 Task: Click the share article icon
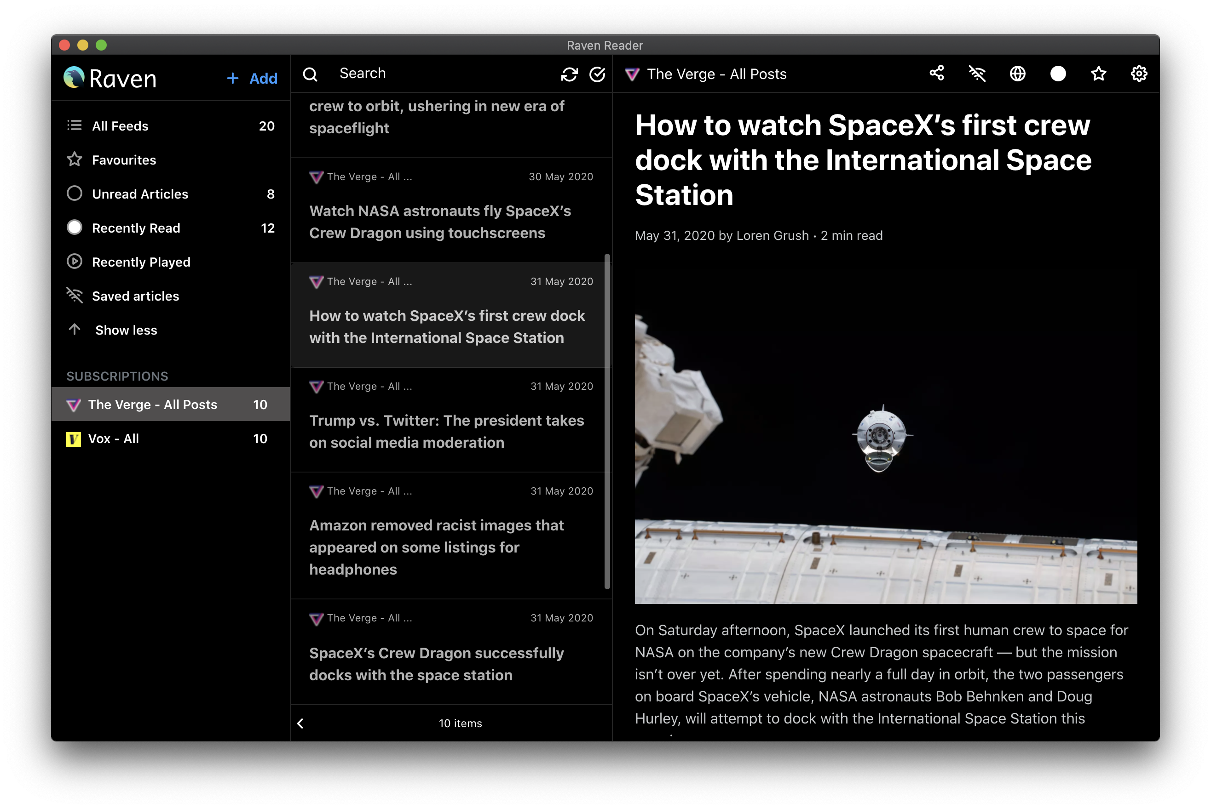[937, 73]
